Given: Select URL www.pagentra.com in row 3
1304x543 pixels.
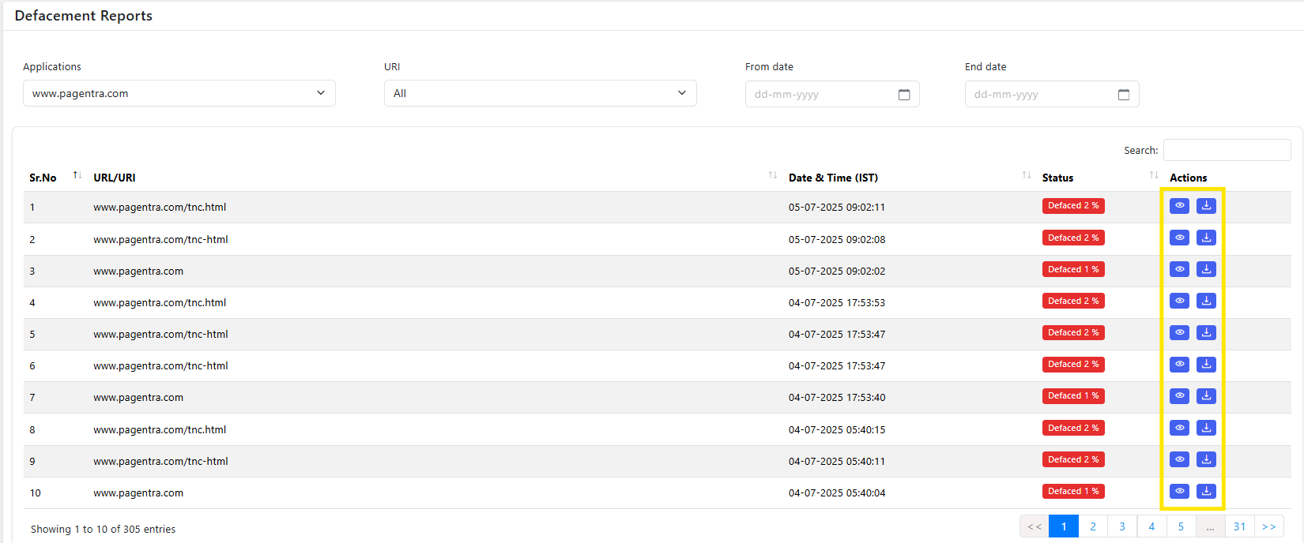Looking at the screenshot, I should point(138,271).
